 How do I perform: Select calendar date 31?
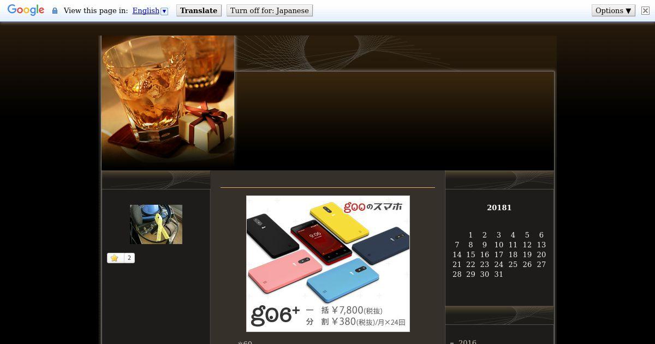499,274
